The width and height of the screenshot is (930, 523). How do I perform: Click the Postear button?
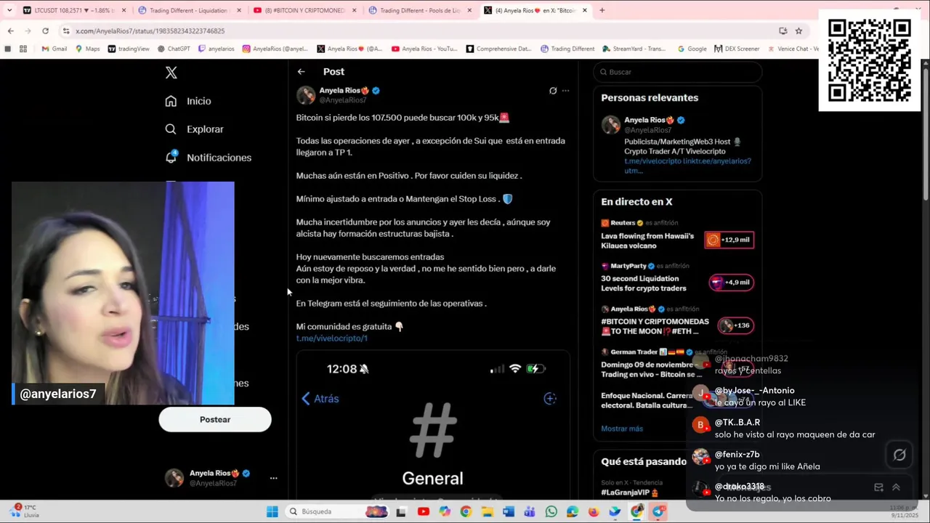[x=215, y=419]
